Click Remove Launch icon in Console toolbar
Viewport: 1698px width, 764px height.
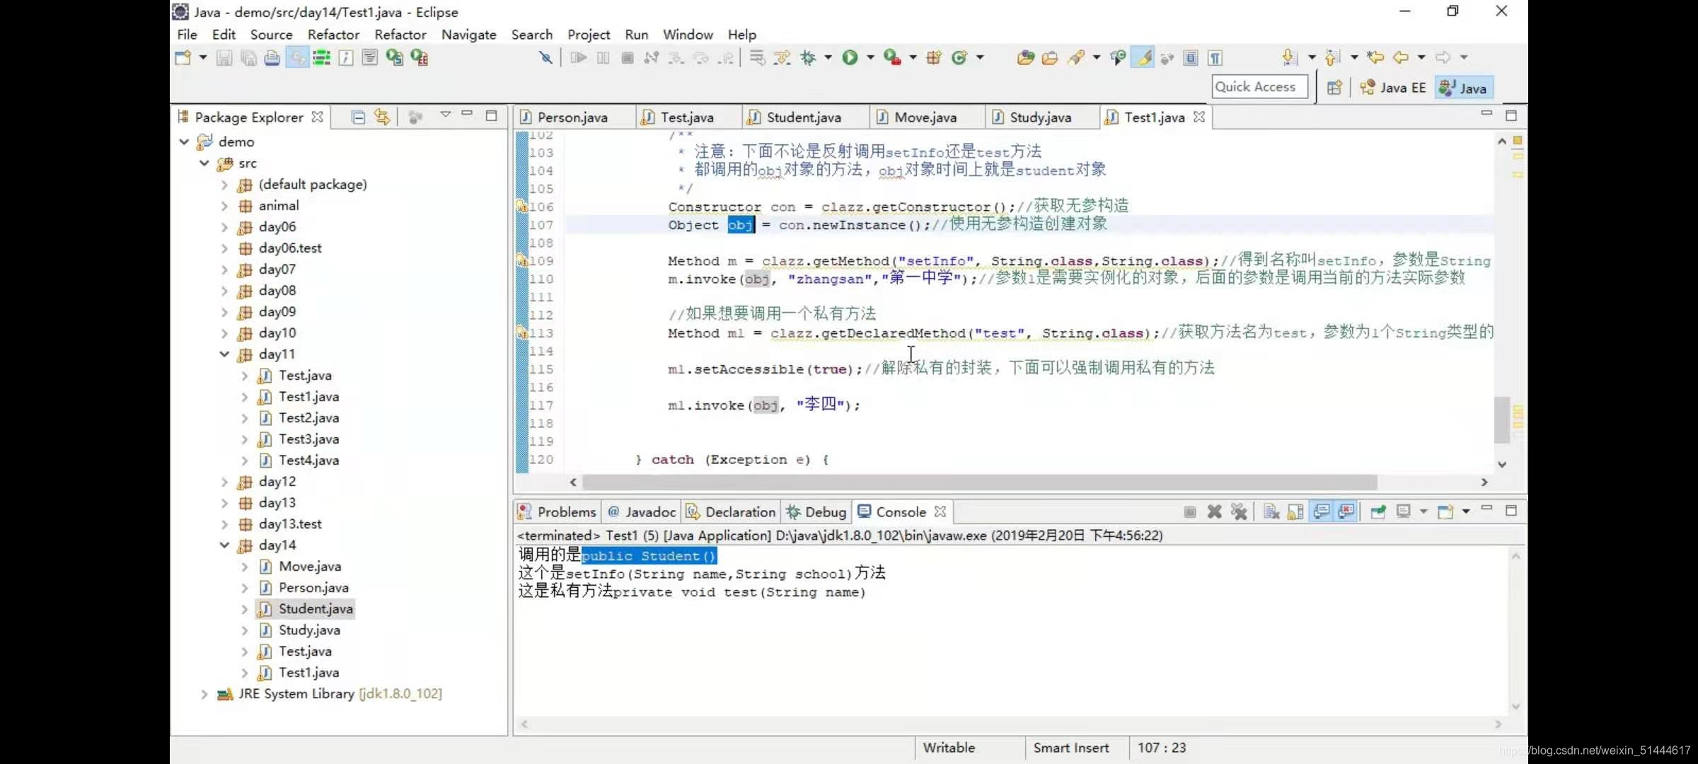tap(1214, 511)
